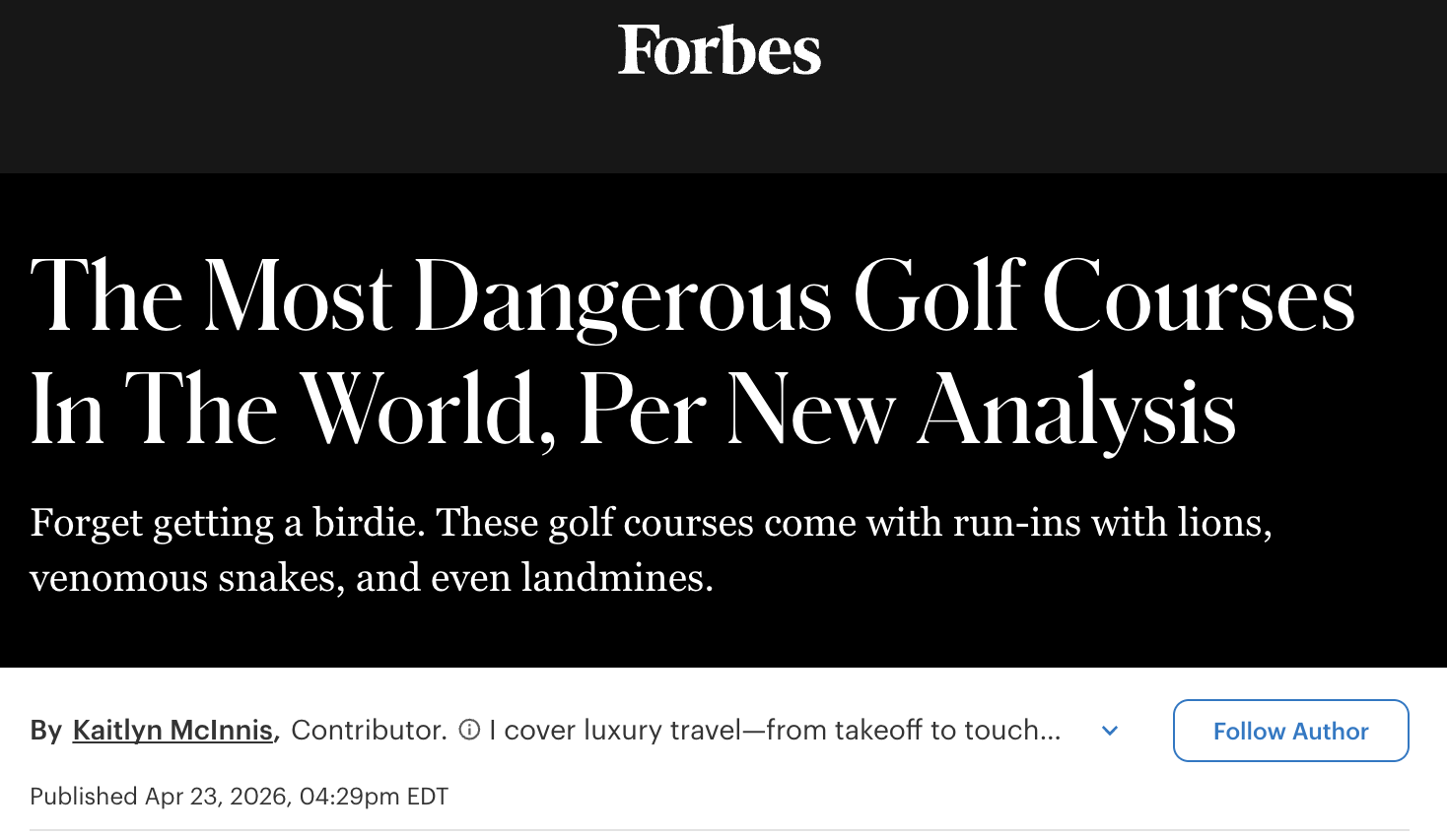Click the Follow Author button
This screenshot has width=1447, height=835.
point(1290,731)
